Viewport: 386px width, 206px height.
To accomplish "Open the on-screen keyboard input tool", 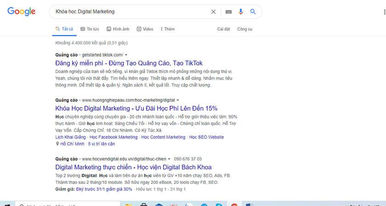I will pyautogui.click(x=229, y=11).
